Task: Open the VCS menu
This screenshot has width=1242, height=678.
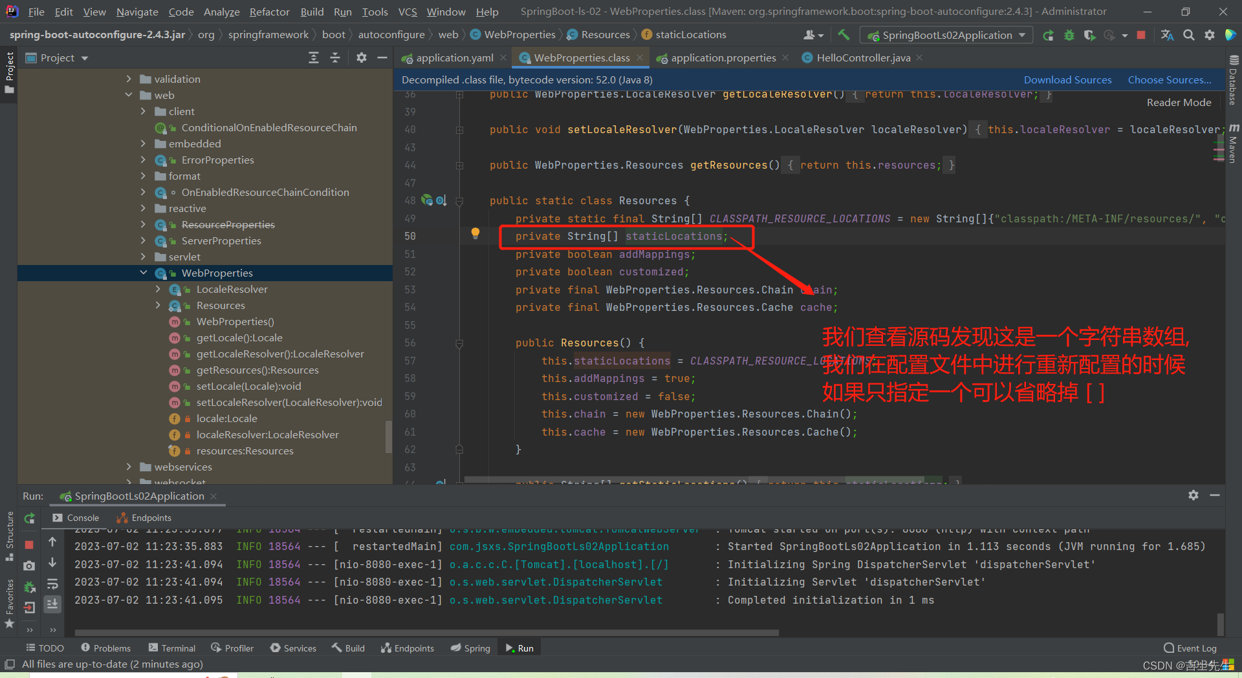Action: tap(408, 12)
